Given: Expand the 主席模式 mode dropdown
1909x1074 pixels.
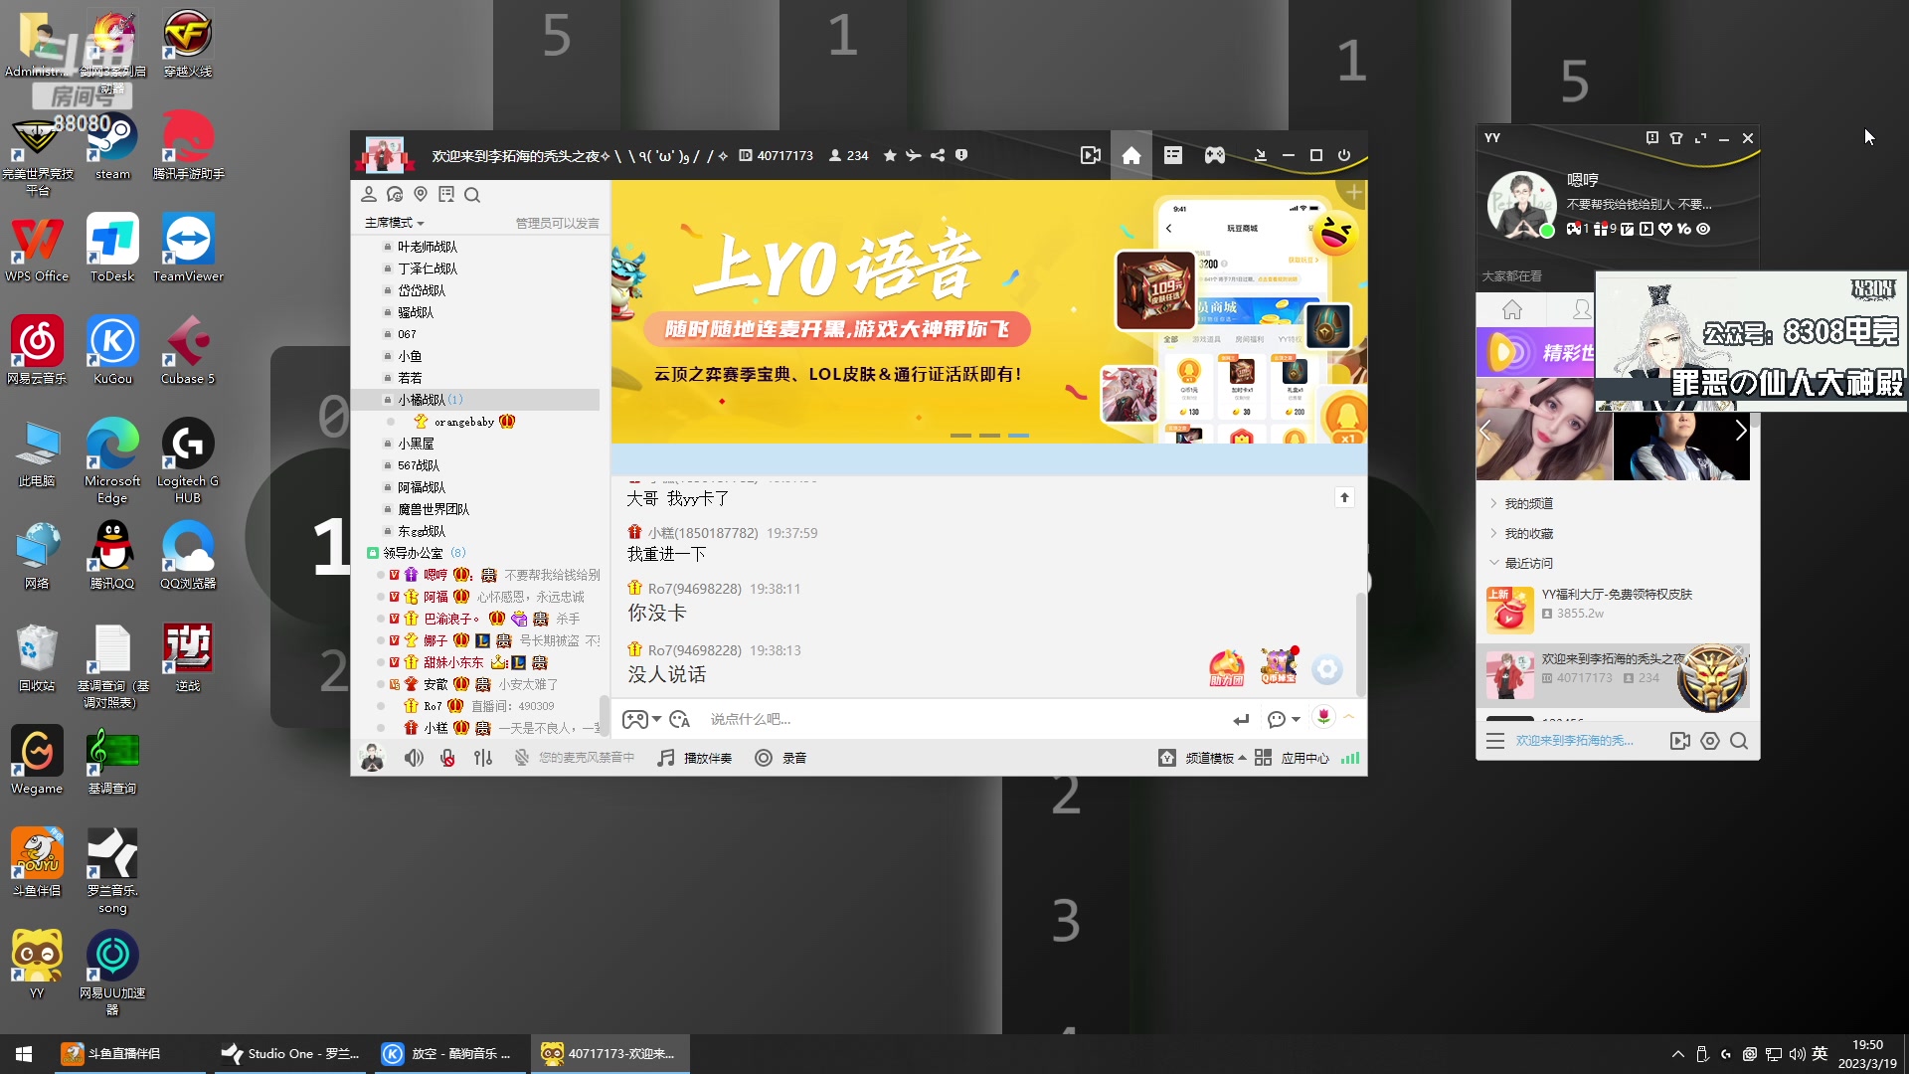Looking at the screenshot, I should 394,222.
